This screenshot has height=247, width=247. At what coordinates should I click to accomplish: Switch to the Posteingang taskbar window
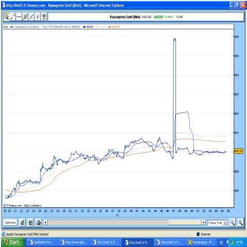(x=201, y=242)
